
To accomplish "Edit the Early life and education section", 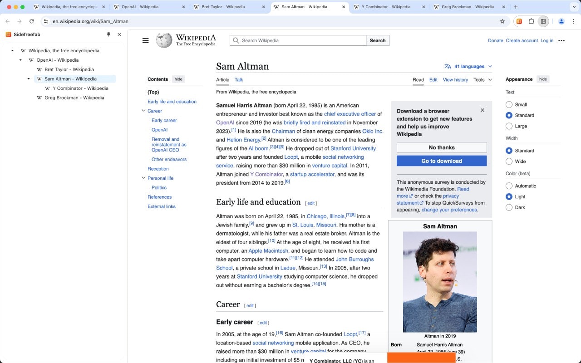I will point(311,203).
